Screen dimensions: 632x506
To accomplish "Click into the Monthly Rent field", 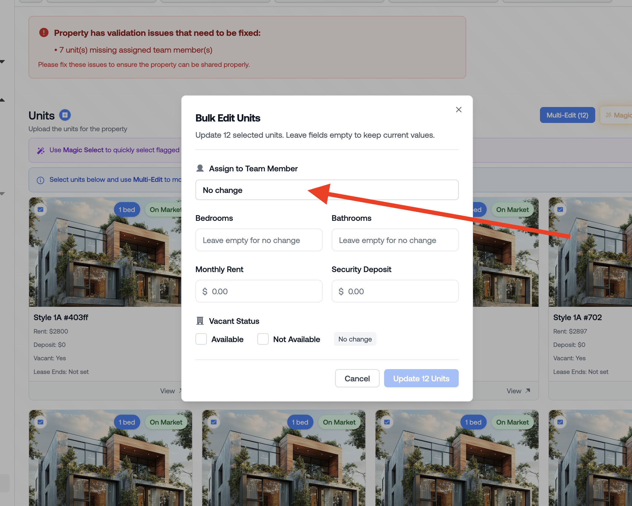I will [x=259, y=291].
